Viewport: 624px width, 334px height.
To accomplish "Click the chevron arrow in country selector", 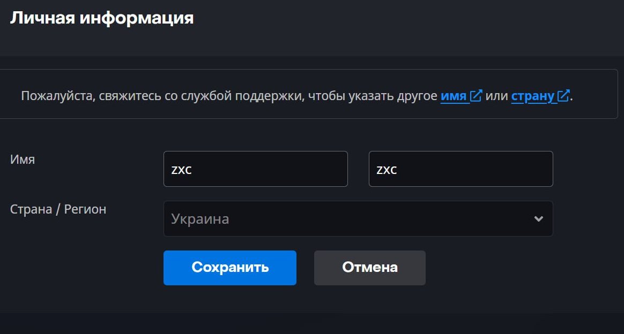I will [x=538, y=219].
